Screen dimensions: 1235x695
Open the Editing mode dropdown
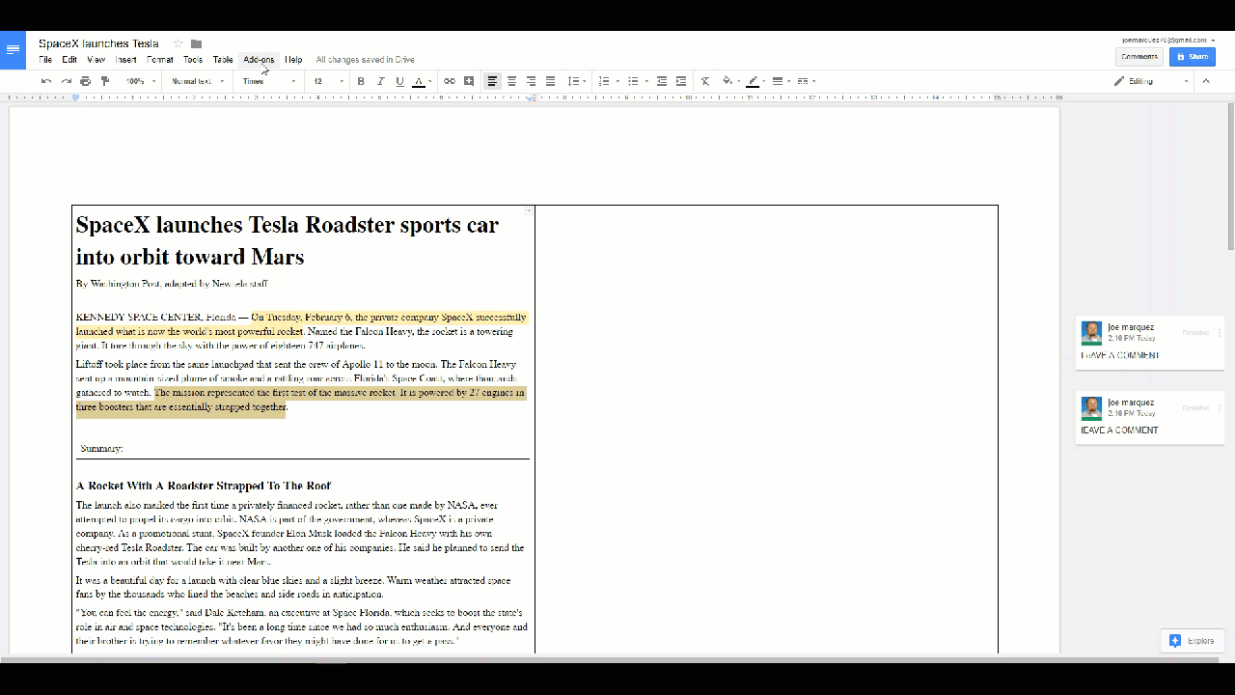(1152, 81)
